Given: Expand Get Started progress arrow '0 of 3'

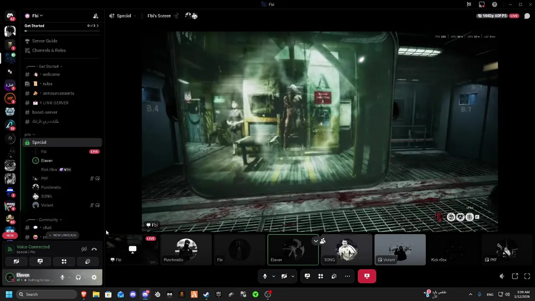Looking at the screenshot, I should point(97,26).
